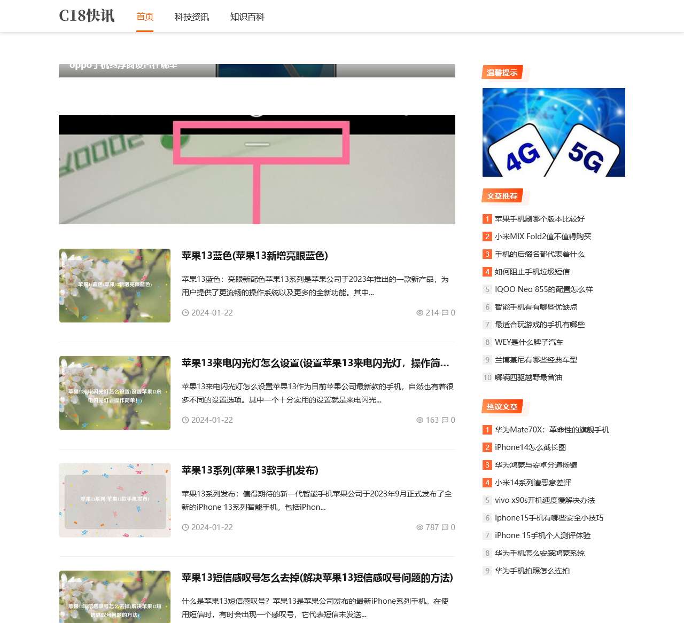
Task: Open the 知识百科 navigation tab
Action: tap(247, 17)
